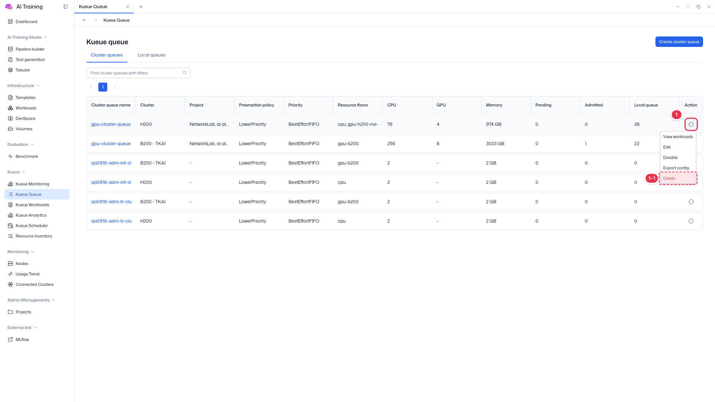Screen dimensions: 715x402
Task: Select Export config menu entry
Action: (678, 168)
